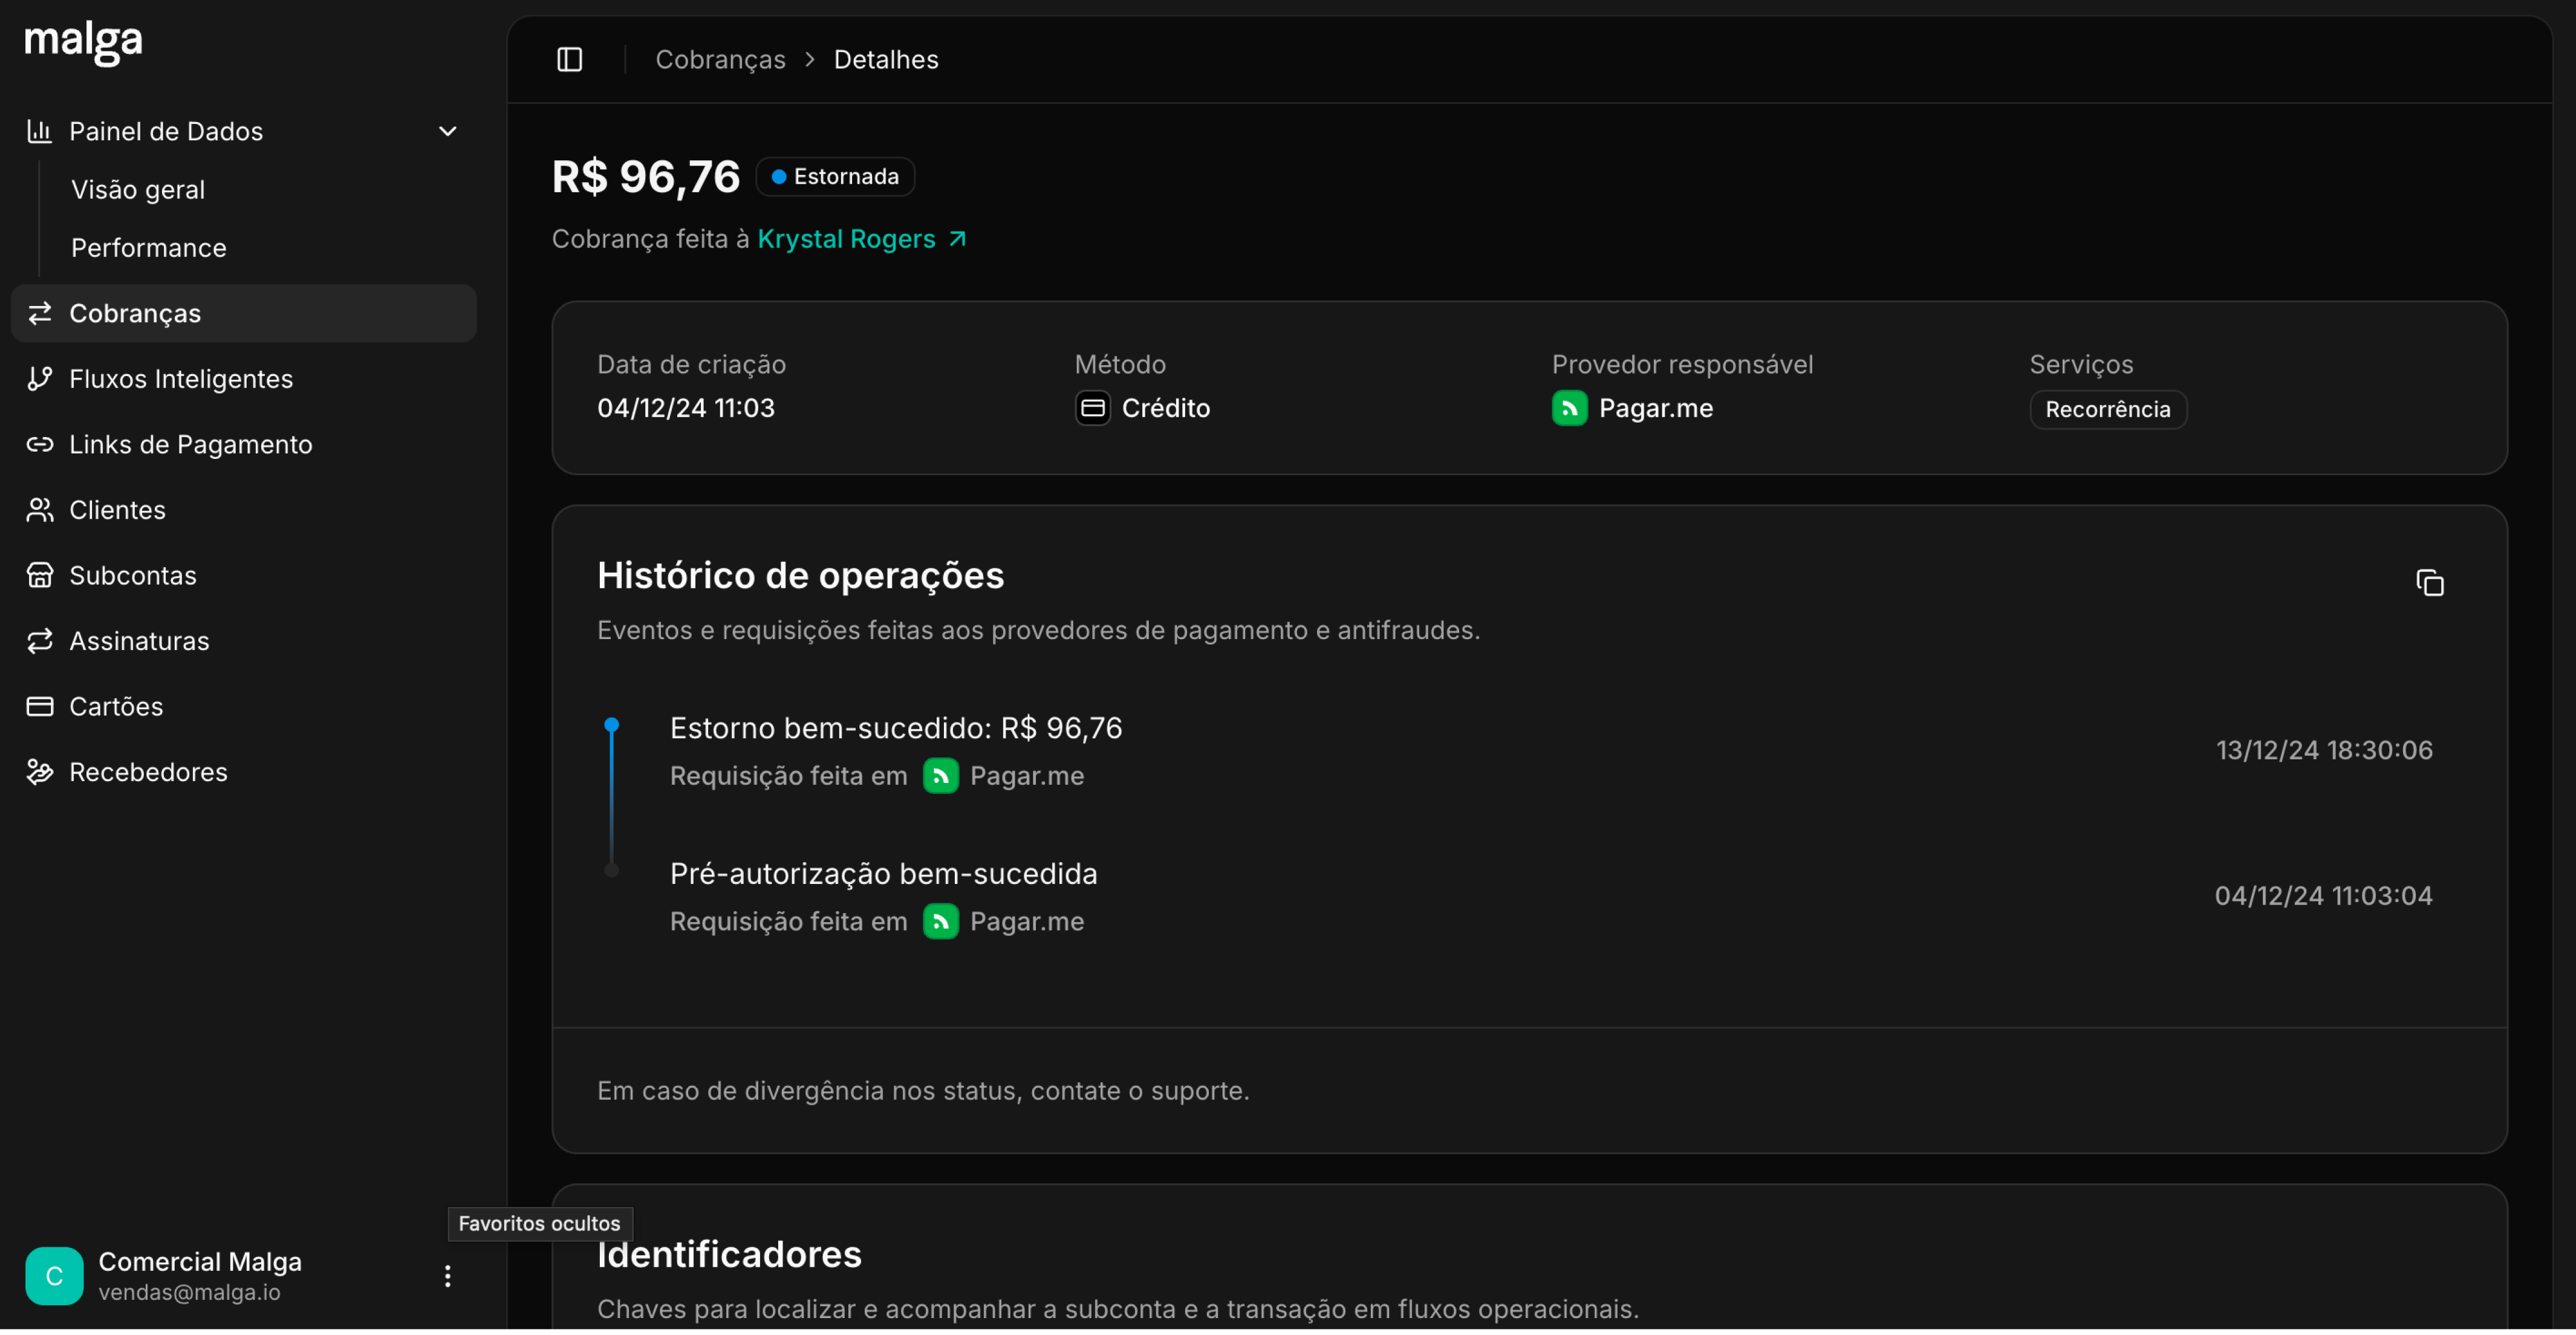Click the malga logo
The width and height of the screenshot is (2576, 1335).
pos(84,43)
